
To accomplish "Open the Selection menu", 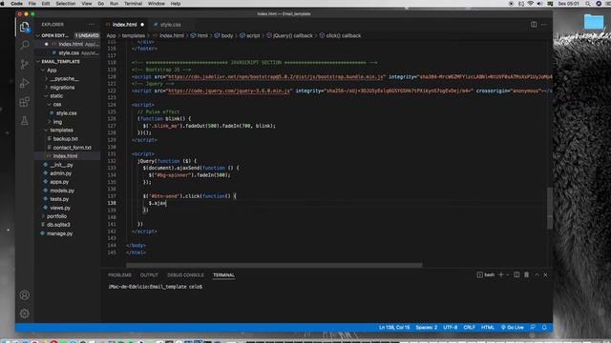I will pos(66,4).
